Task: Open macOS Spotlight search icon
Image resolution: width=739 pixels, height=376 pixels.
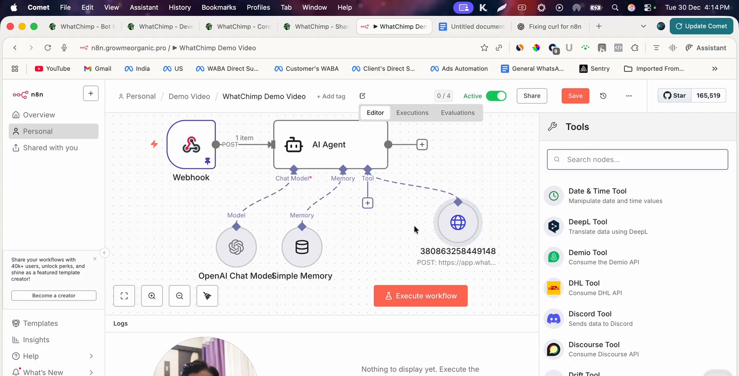Action: [x=615, y=7]
